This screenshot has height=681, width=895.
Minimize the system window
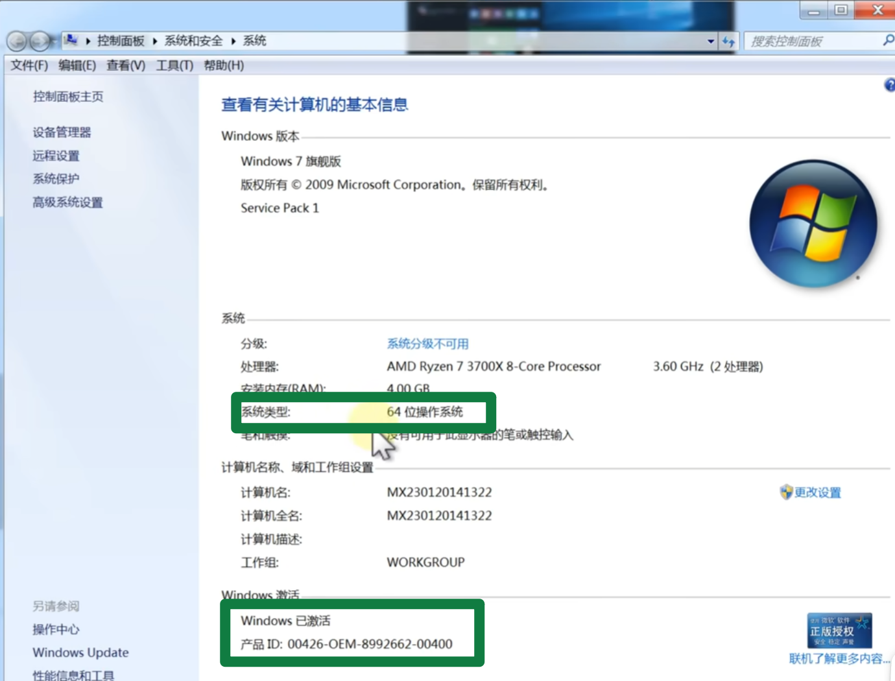(x=813, y=10)
